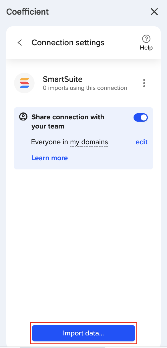Go back using the left arrow

point(20,43)
